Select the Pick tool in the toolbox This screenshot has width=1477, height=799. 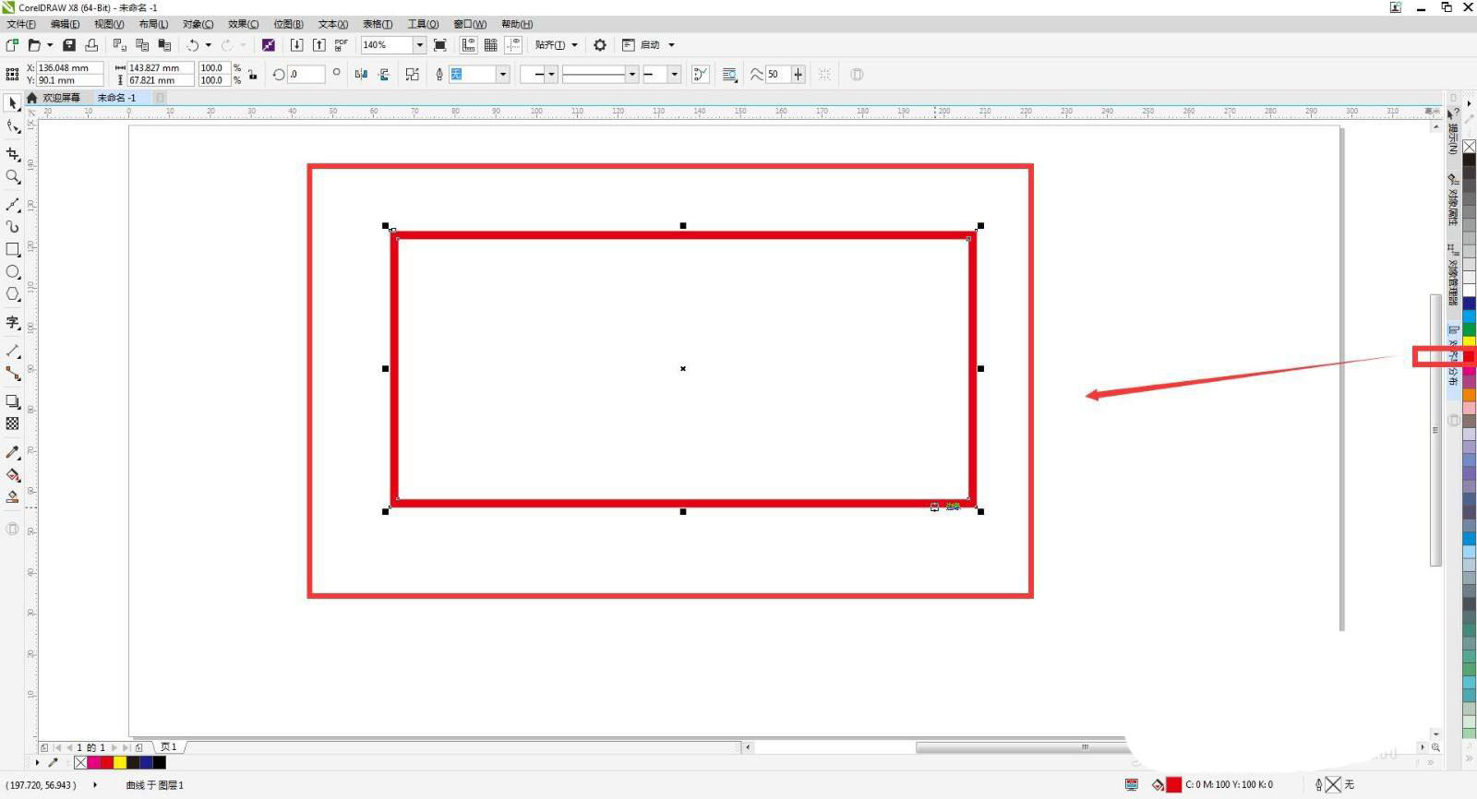click(13, 103)
